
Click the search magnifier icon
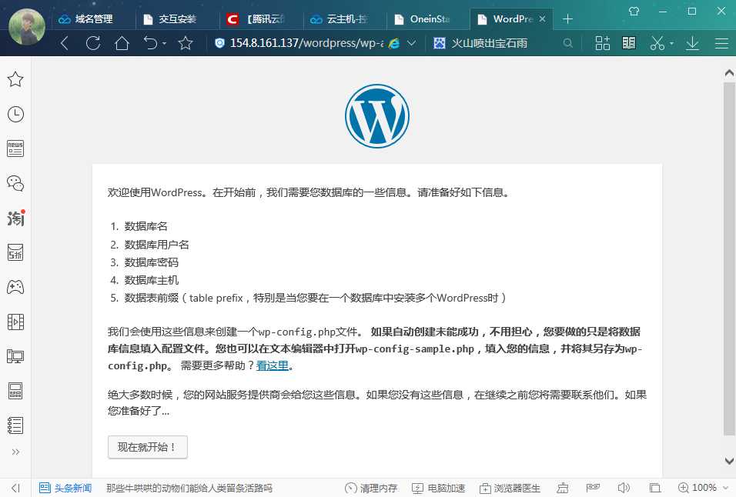(568, 43)
